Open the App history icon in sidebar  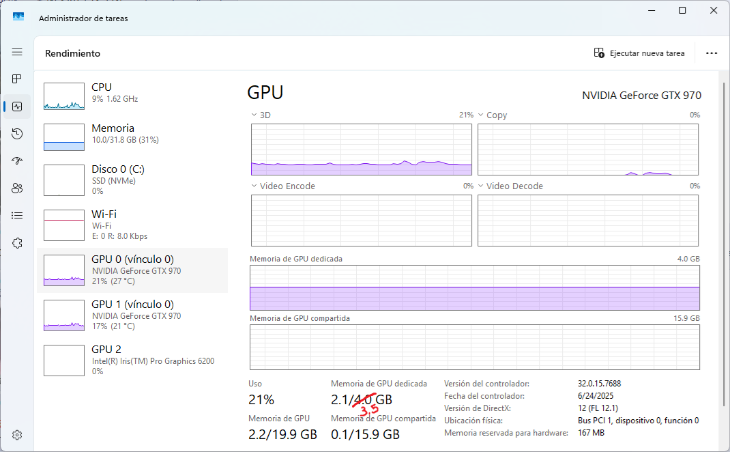click(17, 134)
